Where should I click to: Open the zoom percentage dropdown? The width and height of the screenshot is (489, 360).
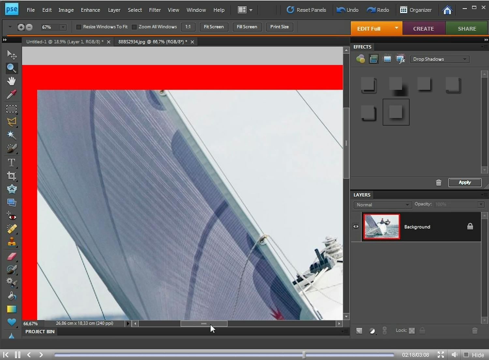[63, 27]
